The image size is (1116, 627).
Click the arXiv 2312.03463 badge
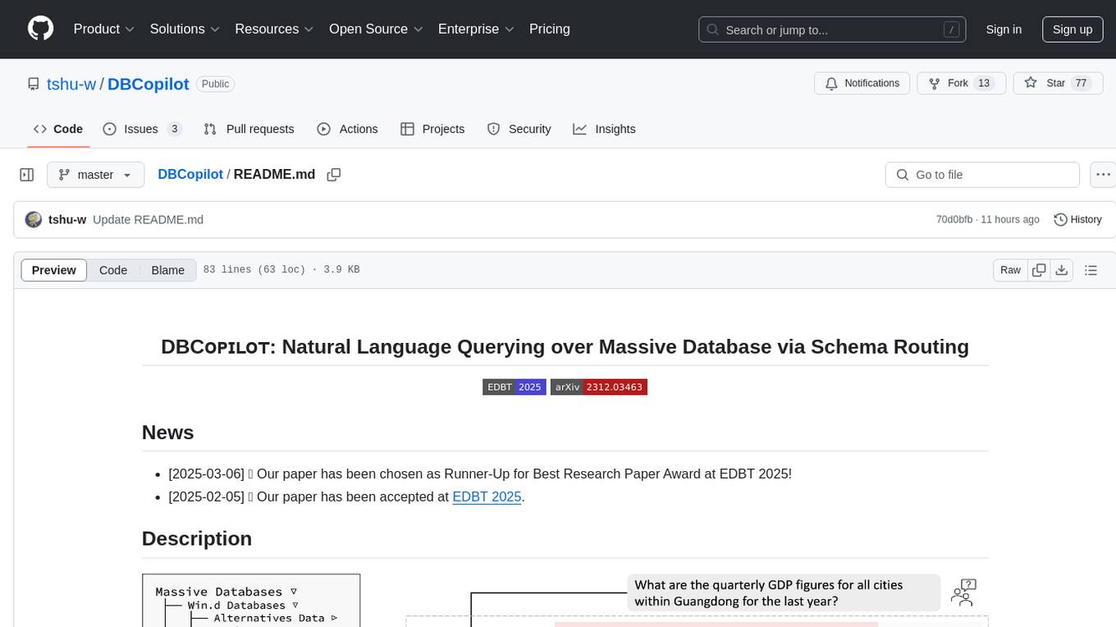[599, 387]
